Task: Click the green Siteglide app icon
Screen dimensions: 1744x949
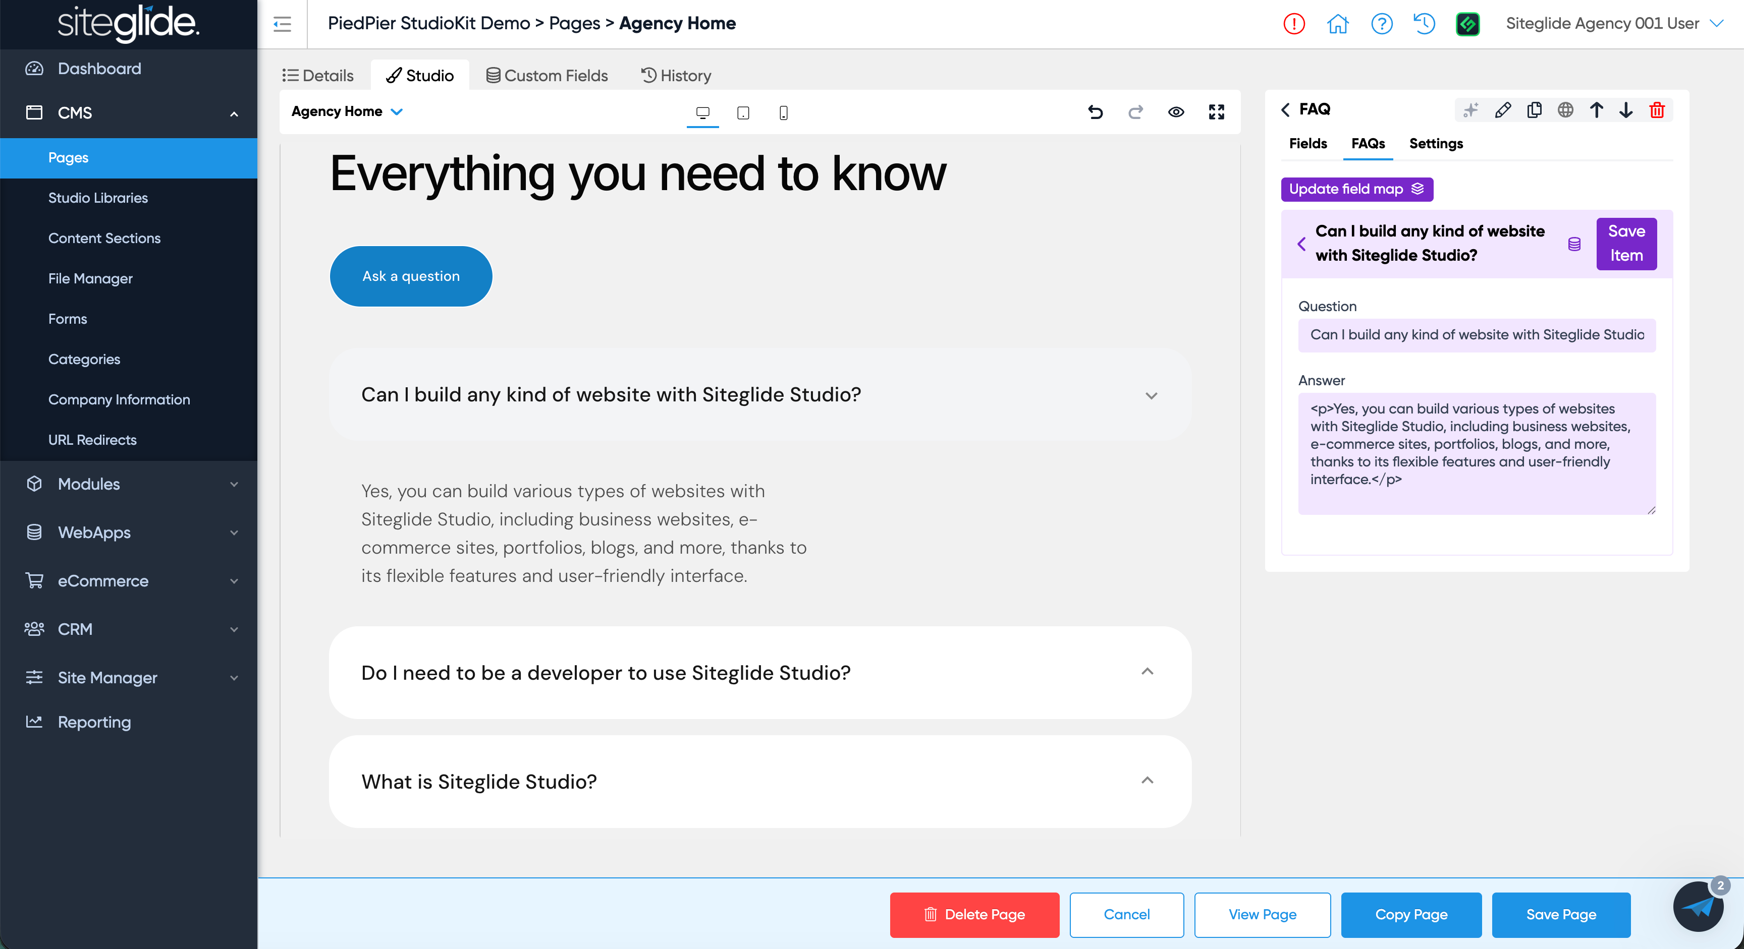Action: pos(1467,24)
